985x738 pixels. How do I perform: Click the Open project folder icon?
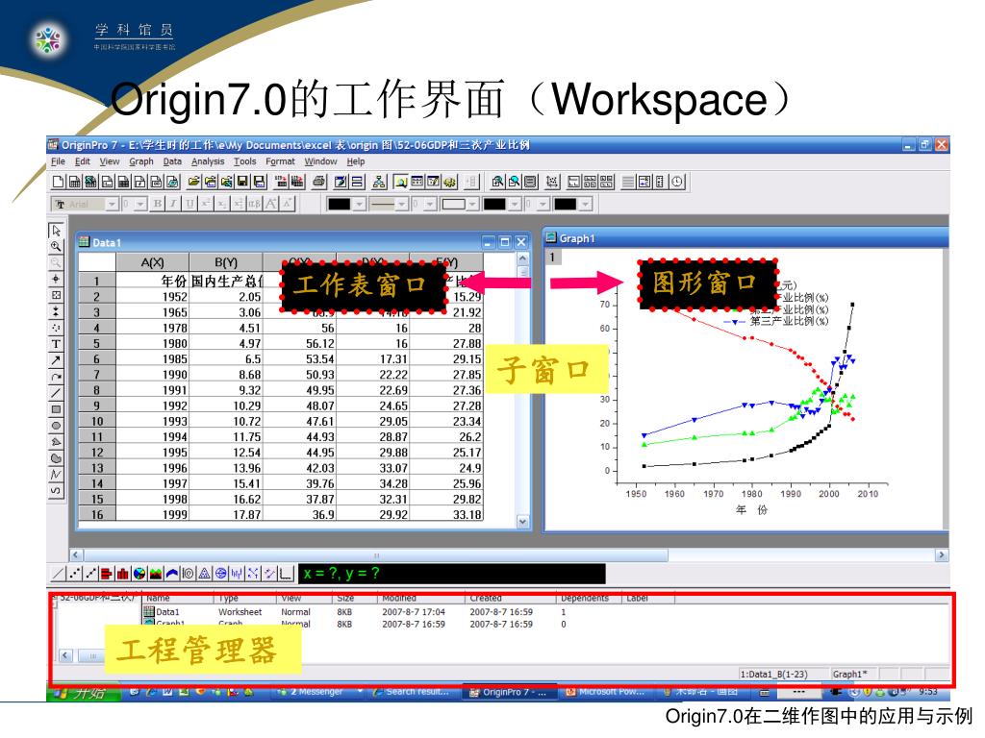click(x=193, y=182)
